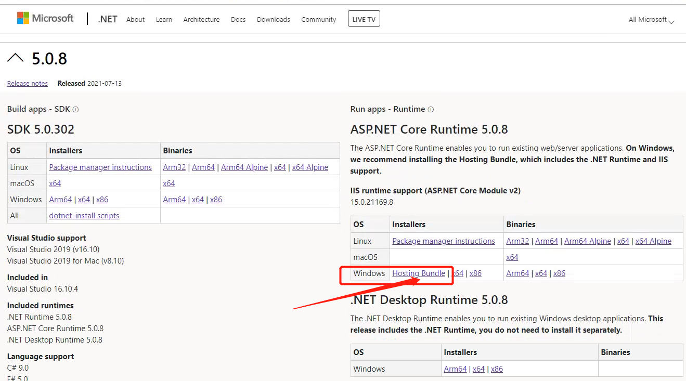Open the Architecture menu item

pyautogui.click(x=201, y=19)
